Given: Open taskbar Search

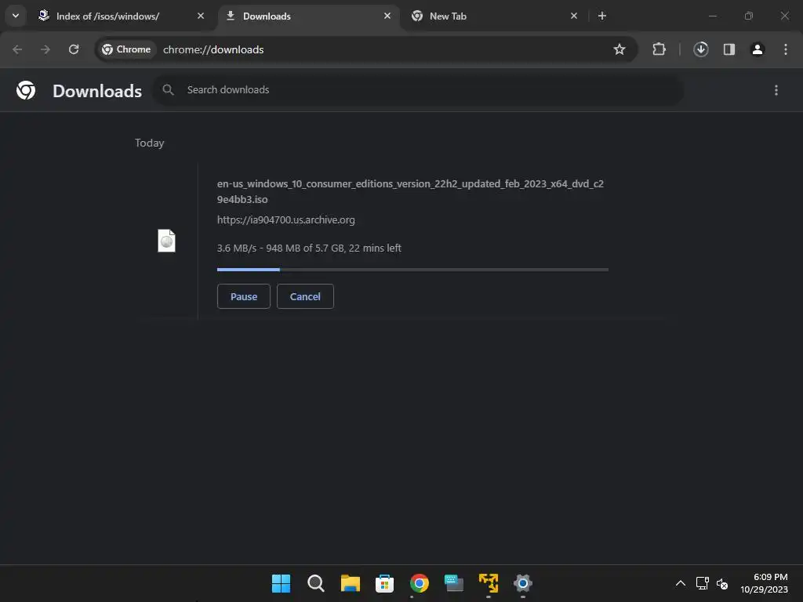Looking at the screenshot, I should (x=315, y=583).
